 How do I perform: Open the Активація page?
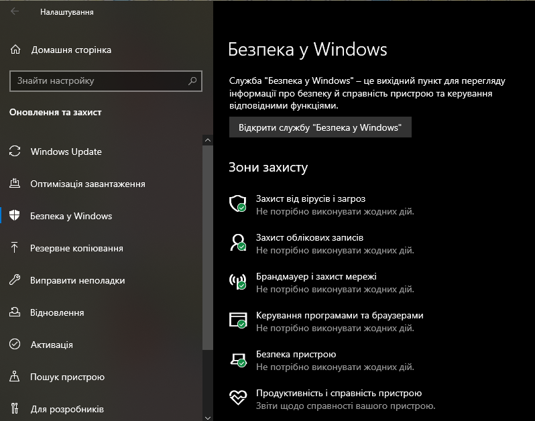(52, 345)
